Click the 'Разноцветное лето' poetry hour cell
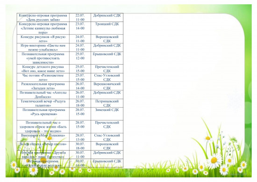257x182 pixels. (x=43, y=78)
